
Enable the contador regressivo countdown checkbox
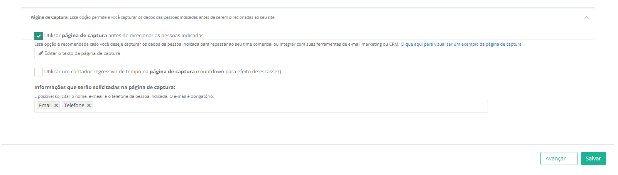tap(39, 72)
